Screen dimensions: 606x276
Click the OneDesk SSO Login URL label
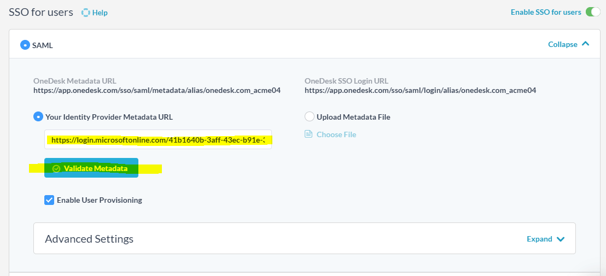point(347,81)
